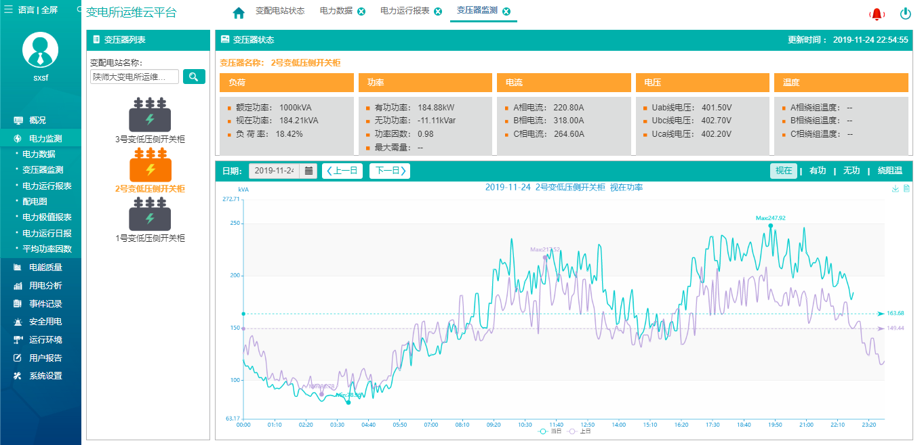Toggle the 当日 legend series

(x=550, y=431)
